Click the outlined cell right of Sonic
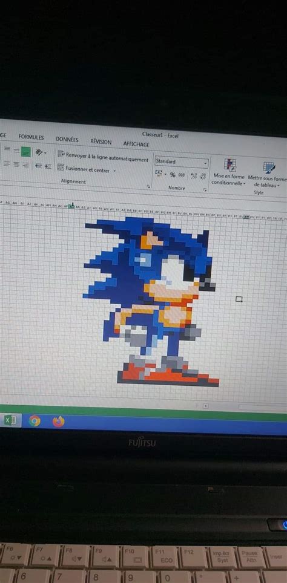Screen dimensions: 287x583 click(x=239, y=299)
